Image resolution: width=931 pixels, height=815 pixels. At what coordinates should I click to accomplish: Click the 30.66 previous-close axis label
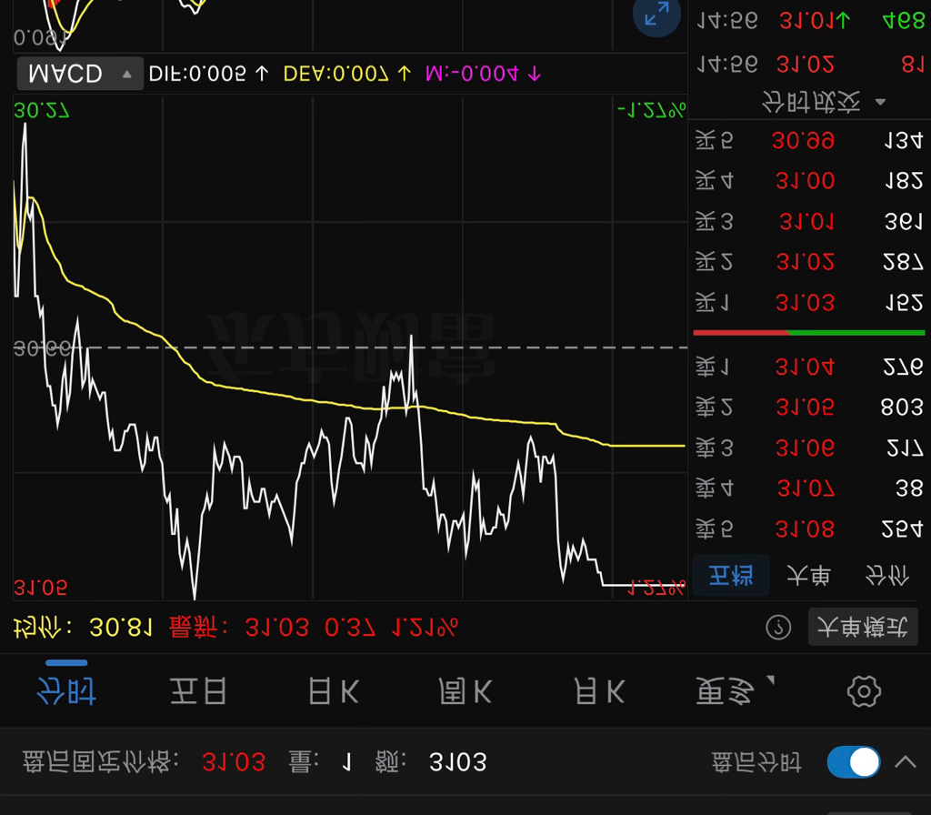pyautogui.click(x=42, y=348)
